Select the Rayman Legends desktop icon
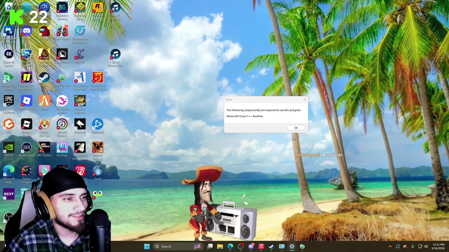This screenshot has height=252, width=449. pyautogui.click(x=80, y=105)
